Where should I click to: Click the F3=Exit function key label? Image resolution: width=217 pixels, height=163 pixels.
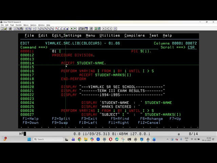89,119
